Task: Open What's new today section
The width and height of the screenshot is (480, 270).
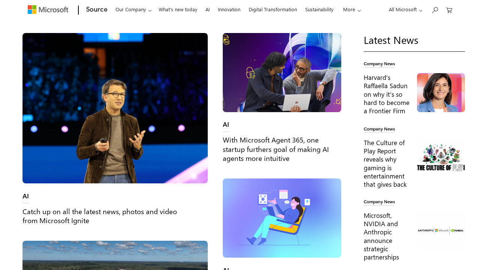Action: tap(178, 9)
